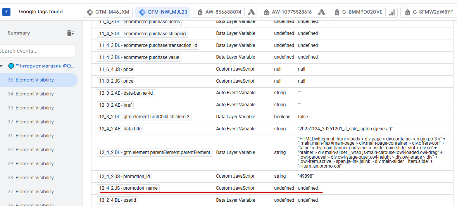The width and height of the screenshot is (457, 206).
Task: Open the Summary view
Action: (19, 33)
